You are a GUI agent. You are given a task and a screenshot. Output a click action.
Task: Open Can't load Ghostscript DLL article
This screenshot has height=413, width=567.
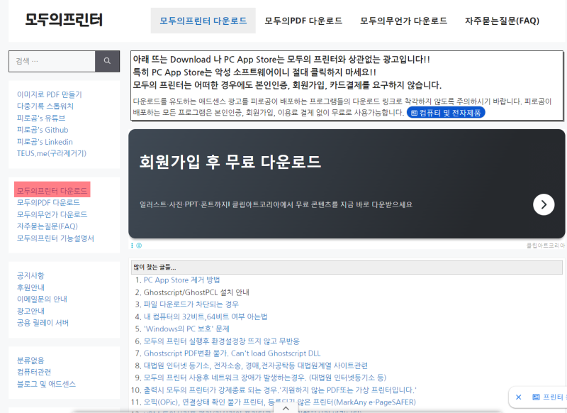pyautogui.click(x=232, y=353)
